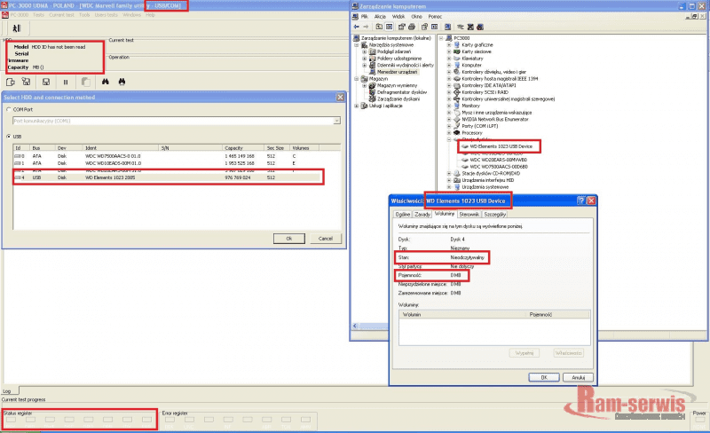Switch to the Szczegóły tab

coord(495,214)
